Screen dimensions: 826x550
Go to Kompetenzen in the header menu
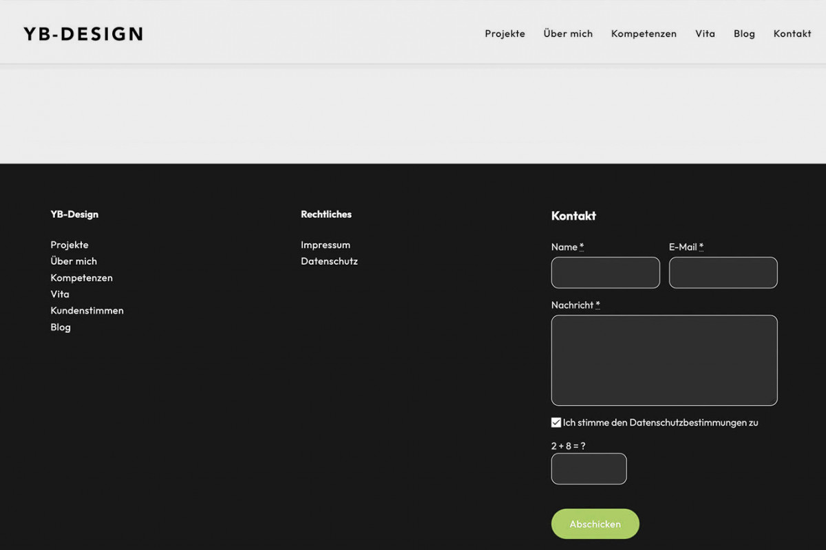(x=644, y=34)
